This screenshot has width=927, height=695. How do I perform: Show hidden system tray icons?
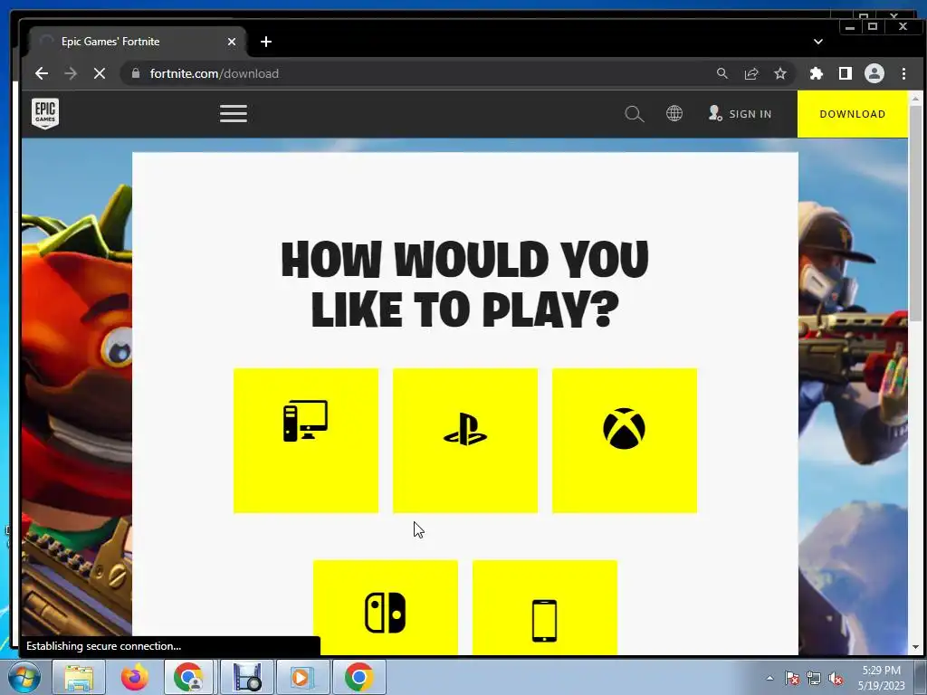tap(769, 678)
